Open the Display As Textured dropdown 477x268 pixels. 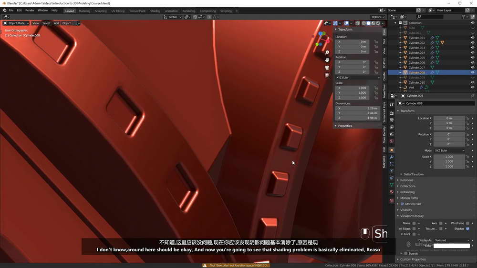452,240
